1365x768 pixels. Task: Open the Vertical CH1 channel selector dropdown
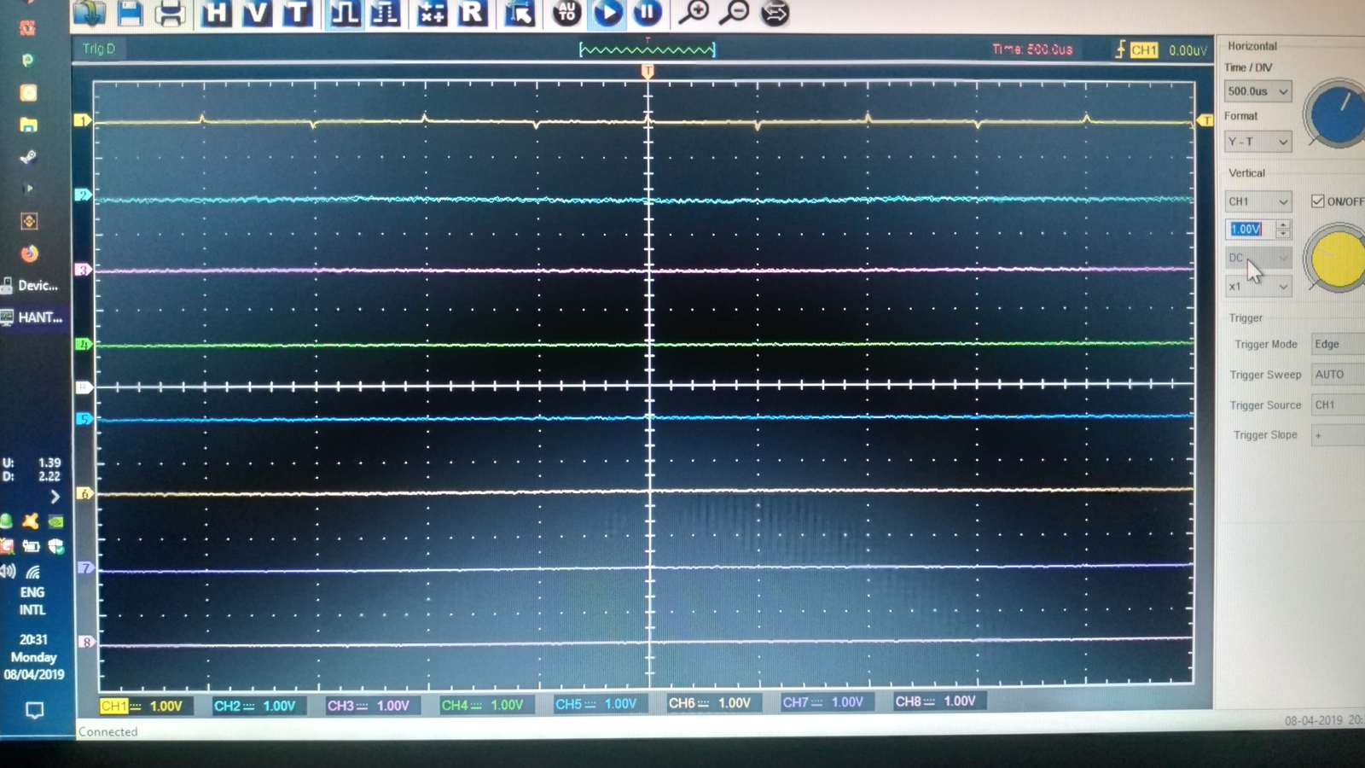1258,201
